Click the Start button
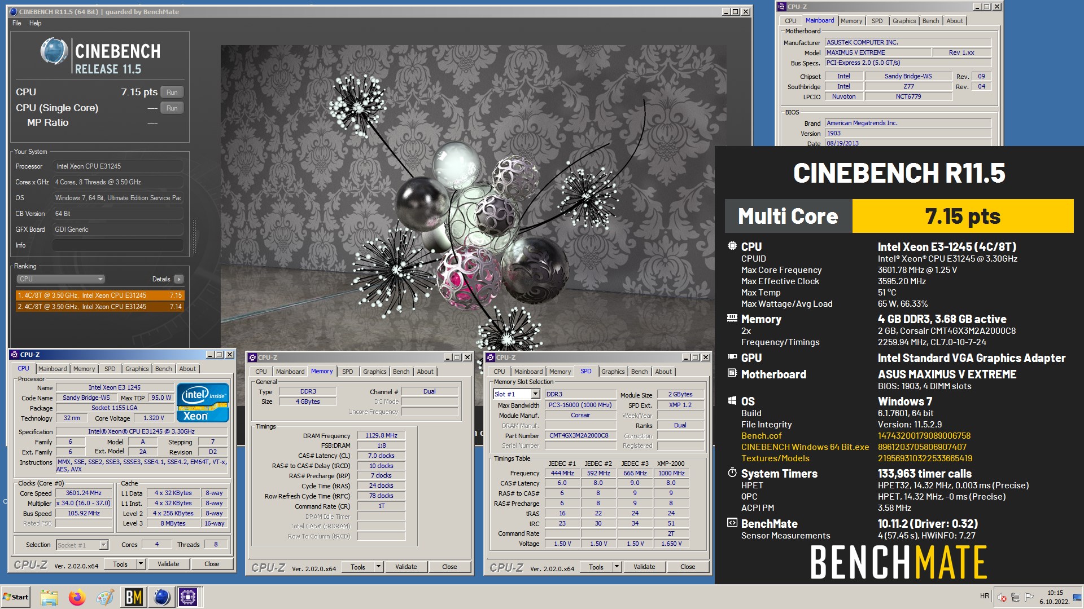Viewport: 1084px width, 609px height. click(x=16, y=597)
